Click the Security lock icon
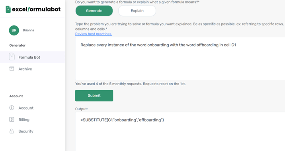 [x=12, y=131]
